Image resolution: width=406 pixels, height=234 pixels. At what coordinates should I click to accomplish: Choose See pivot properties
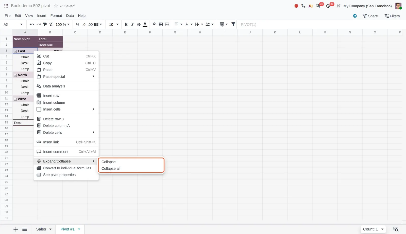[x=66, y=175]
